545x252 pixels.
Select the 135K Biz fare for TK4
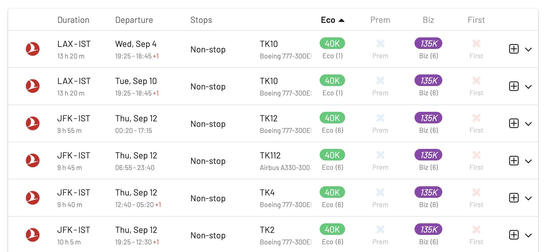click(428, 192)
